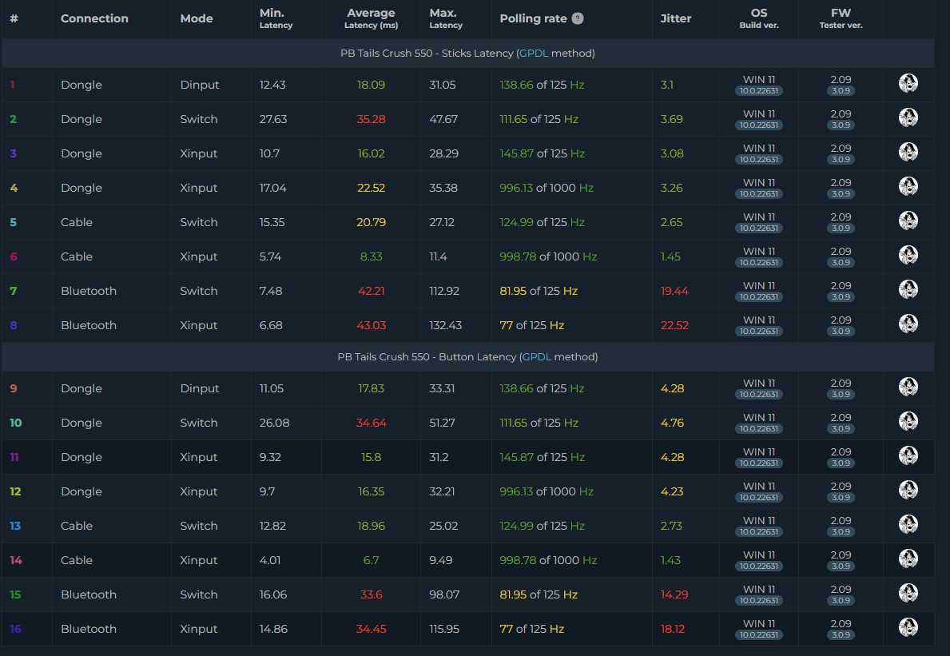This screenshot has width=950, height=656.
Task: Sort by Mode column header
Action: point(197,19)
